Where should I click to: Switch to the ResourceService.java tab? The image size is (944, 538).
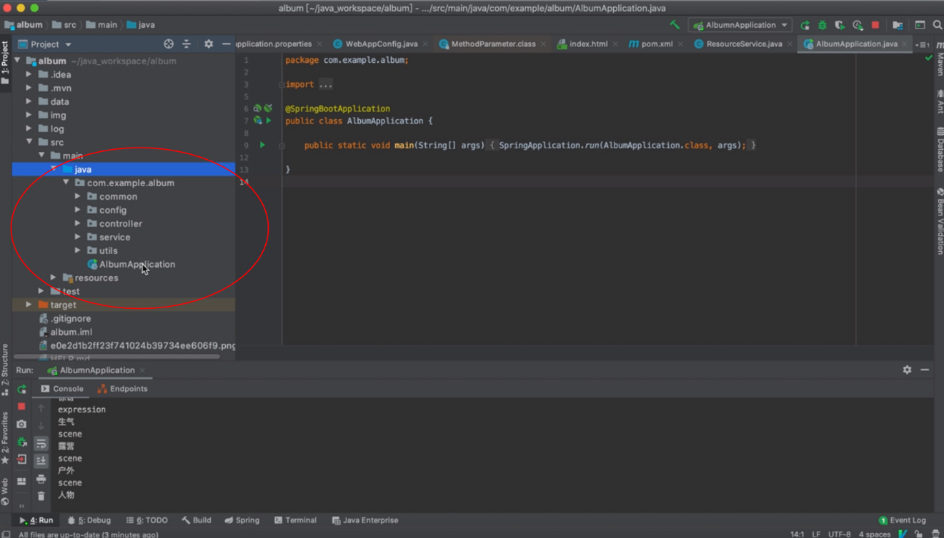(743, 44)
